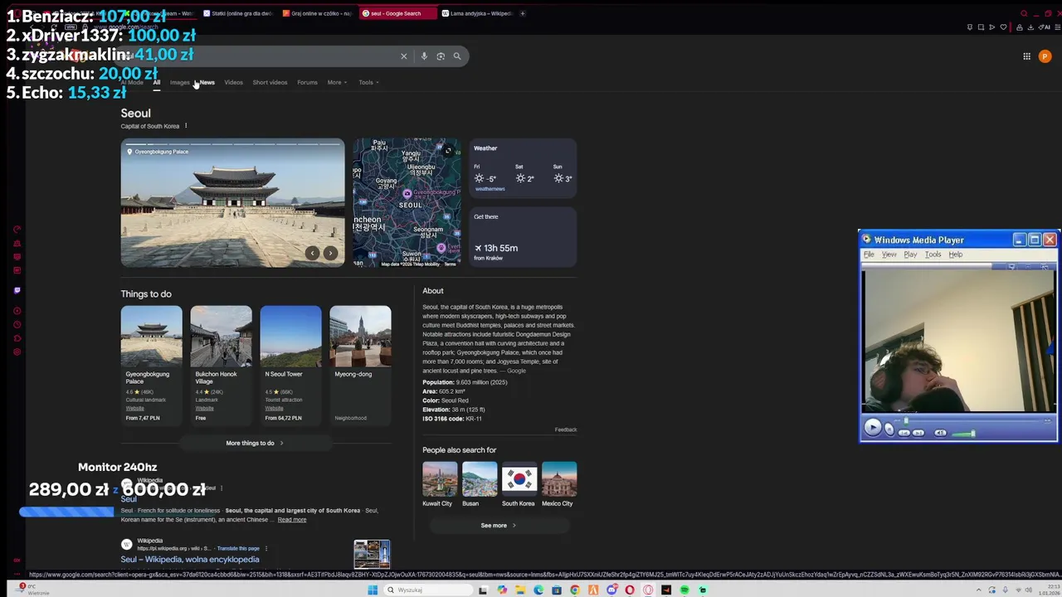Screen dimensions: 1062x597
Task: Click the magnifier search button
Action: 457,56
